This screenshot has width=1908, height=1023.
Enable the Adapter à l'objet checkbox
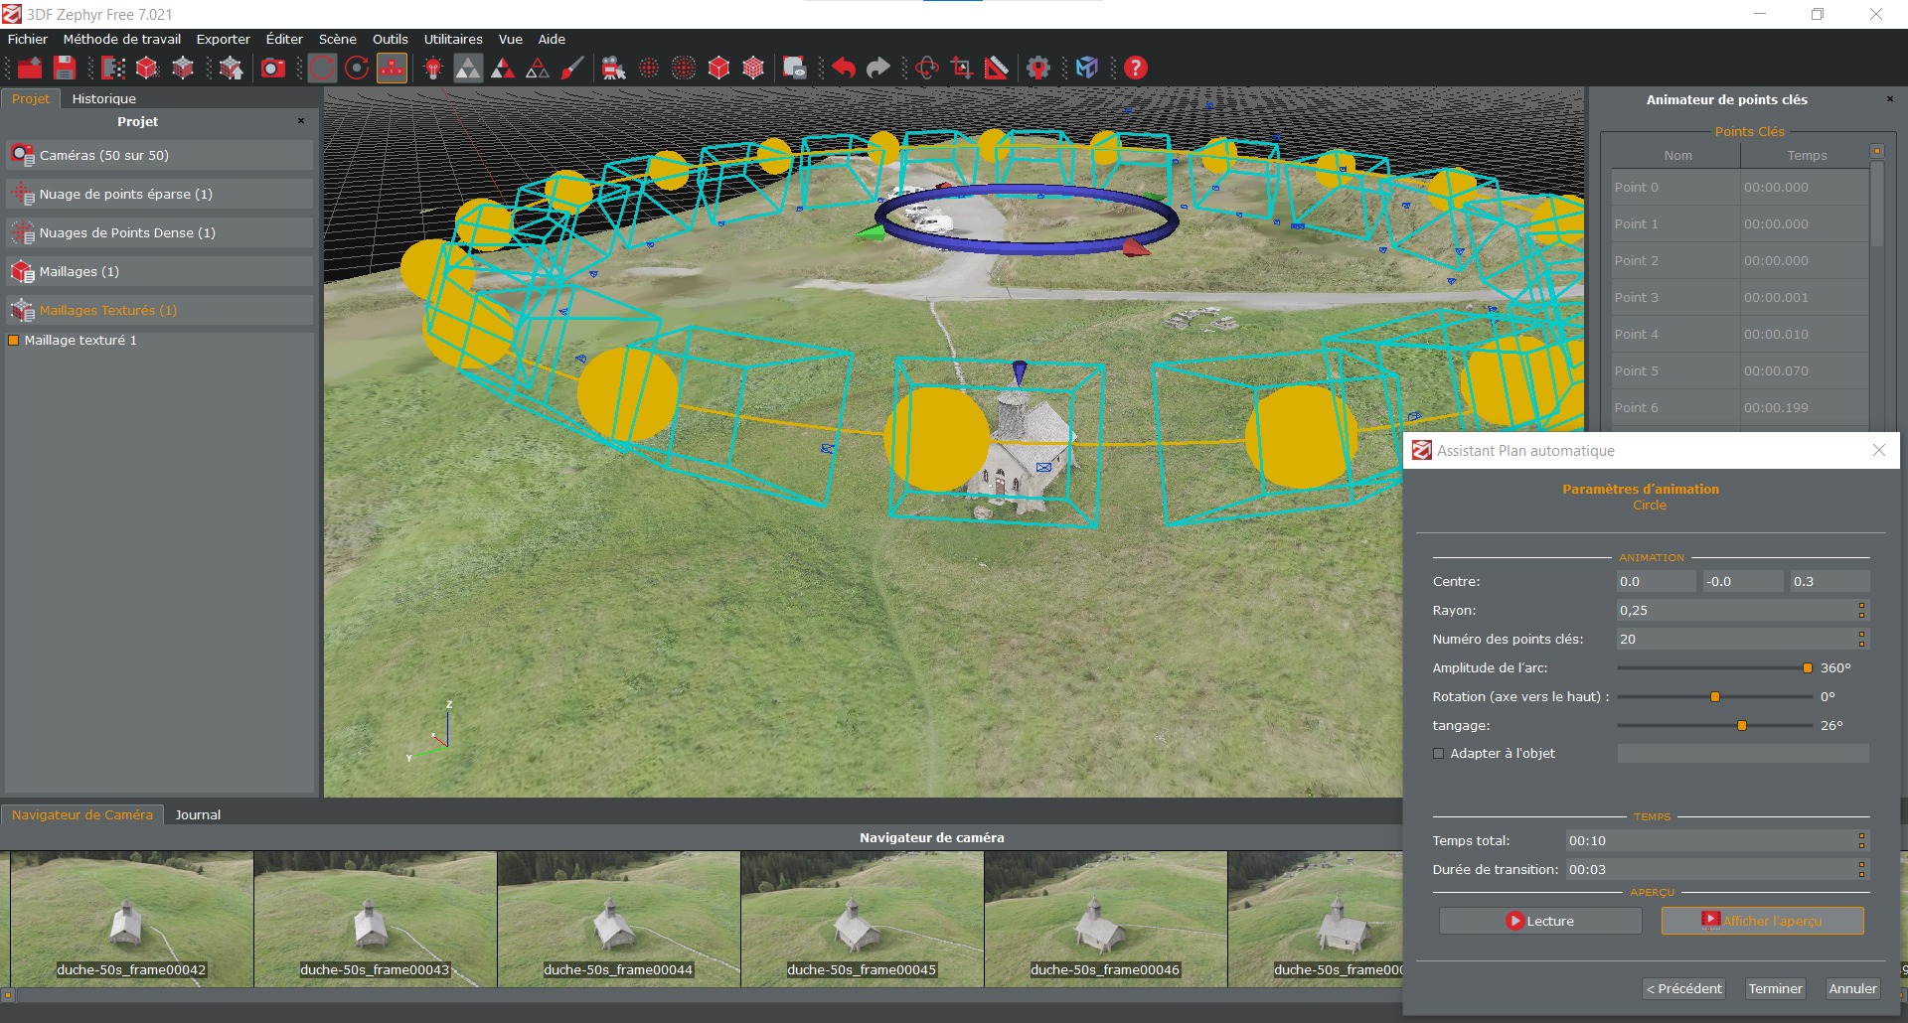point(1438,754)
